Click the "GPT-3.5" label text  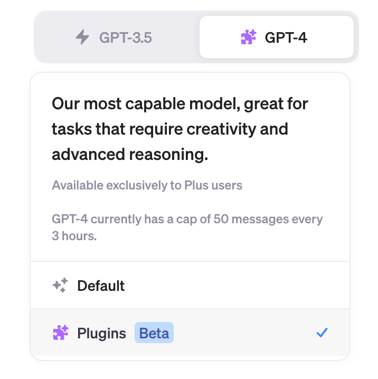click(x=127, y=37)
